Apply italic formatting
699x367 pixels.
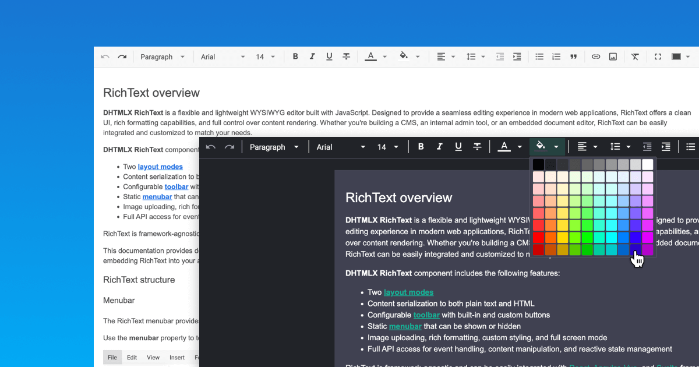pyautogui.click(x=312, y=57)
